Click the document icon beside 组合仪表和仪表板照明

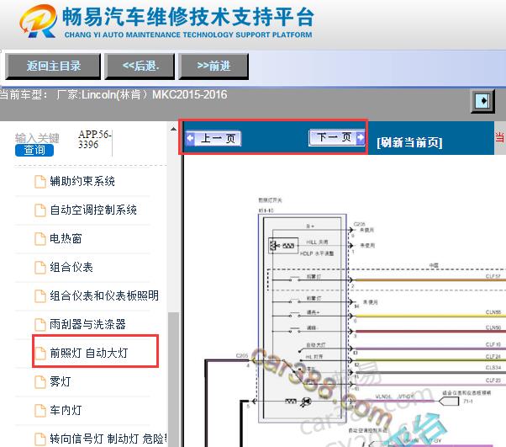point(40,296)
